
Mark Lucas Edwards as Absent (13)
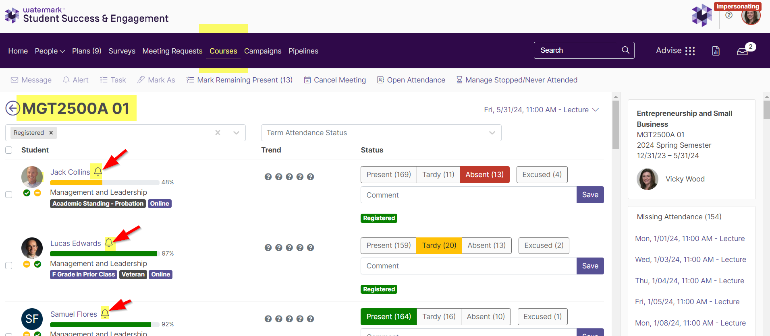click(x=486, y=245)
